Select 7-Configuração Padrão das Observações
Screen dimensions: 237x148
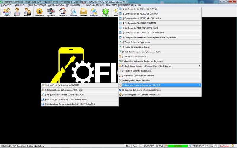click(160, 38)
